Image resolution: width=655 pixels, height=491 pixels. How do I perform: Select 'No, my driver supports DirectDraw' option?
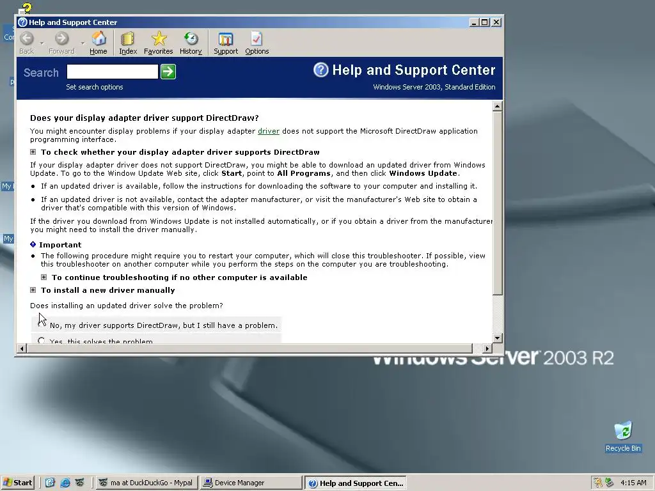[41, 325]
